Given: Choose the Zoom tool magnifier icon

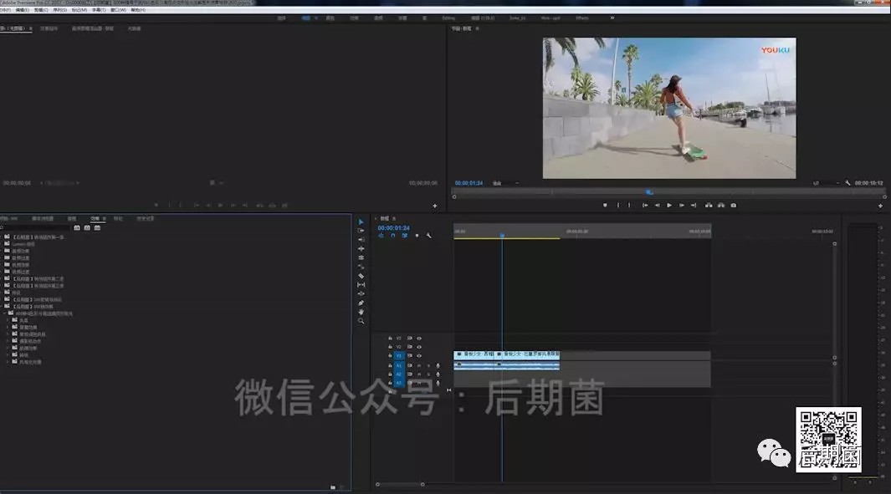Looking at the screenshot, I should pos(361,321).
